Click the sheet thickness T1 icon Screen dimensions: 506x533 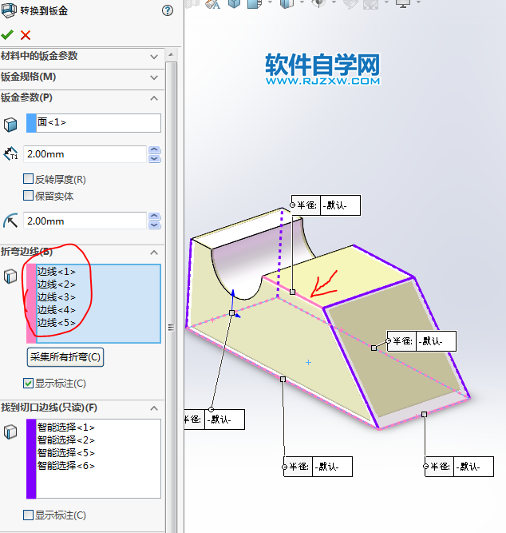(10, 153)
